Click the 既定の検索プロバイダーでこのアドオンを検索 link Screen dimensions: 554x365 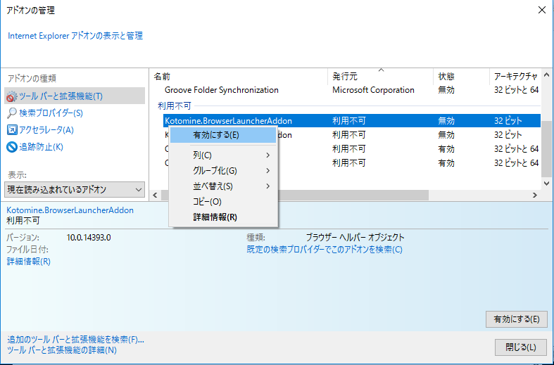325,250
